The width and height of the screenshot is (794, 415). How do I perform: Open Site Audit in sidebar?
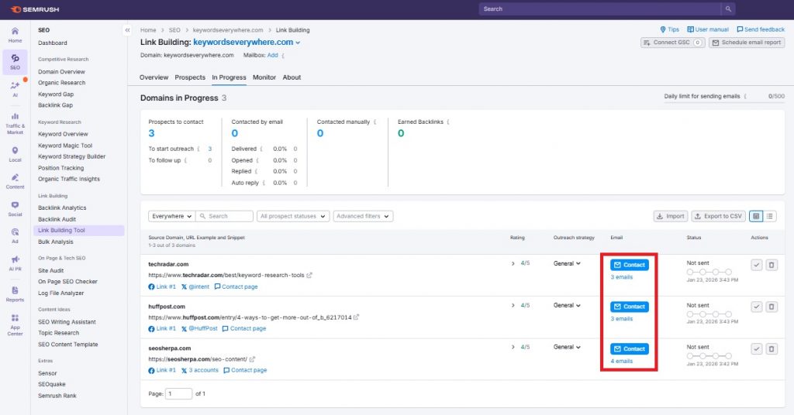click(x=50, y=271)
